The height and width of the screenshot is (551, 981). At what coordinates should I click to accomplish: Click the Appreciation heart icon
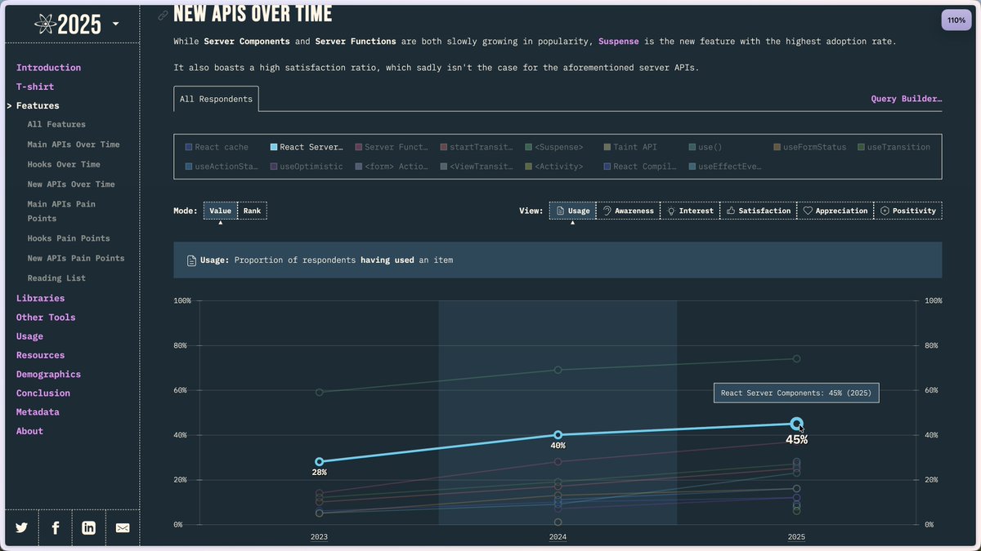coord(808,211)
